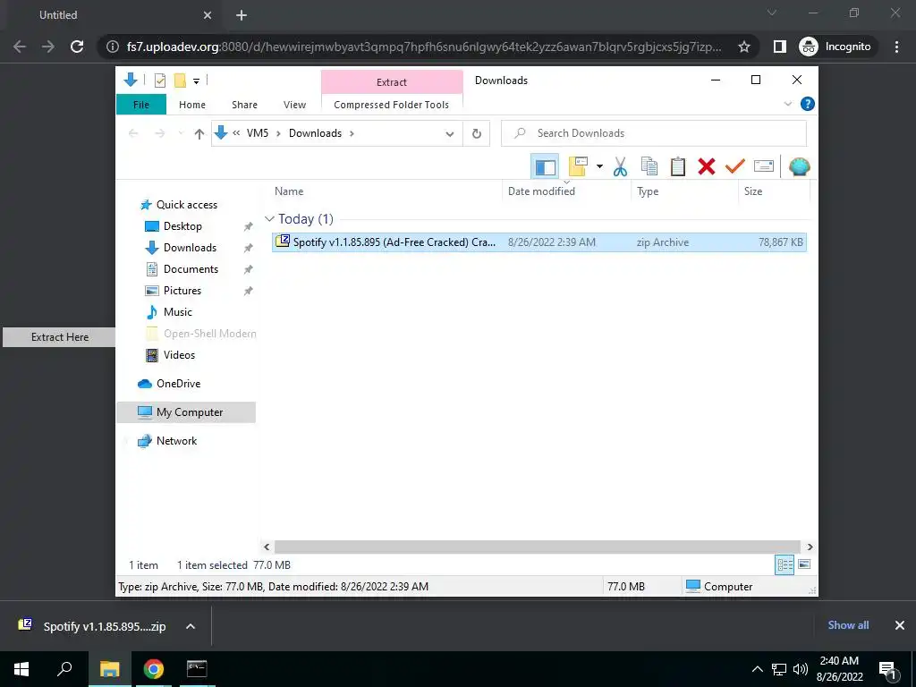Click the horizontal scrollbar track

[x=537, y=547]
